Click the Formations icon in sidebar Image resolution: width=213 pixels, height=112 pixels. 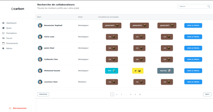[3, 33]
